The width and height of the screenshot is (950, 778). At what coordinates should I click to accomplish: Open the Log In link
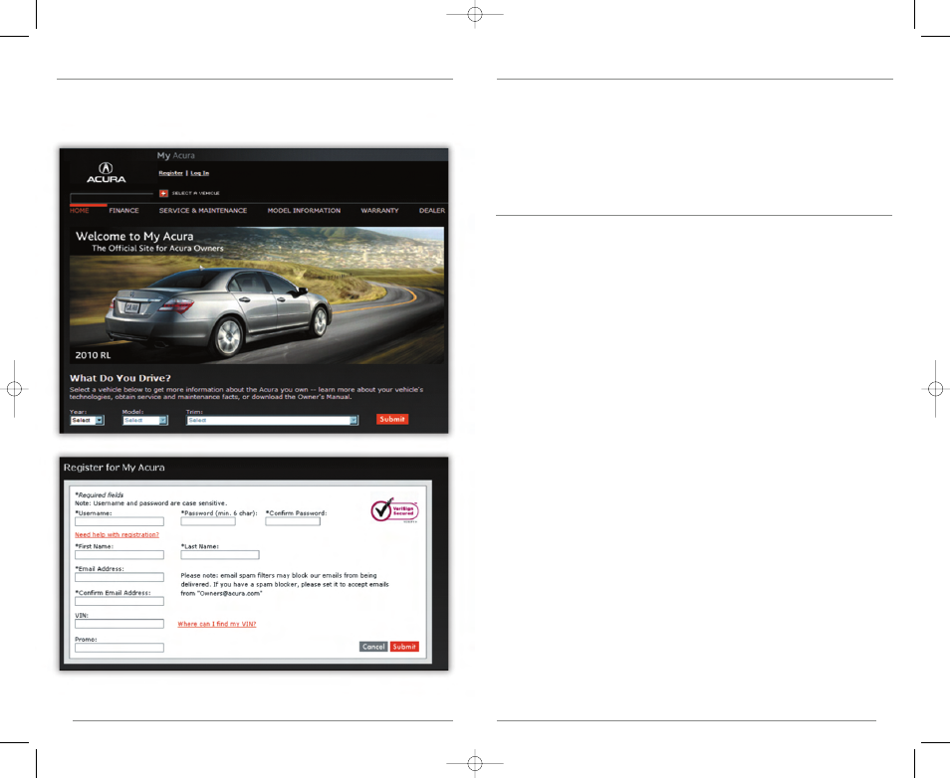(x=200, y=173)
